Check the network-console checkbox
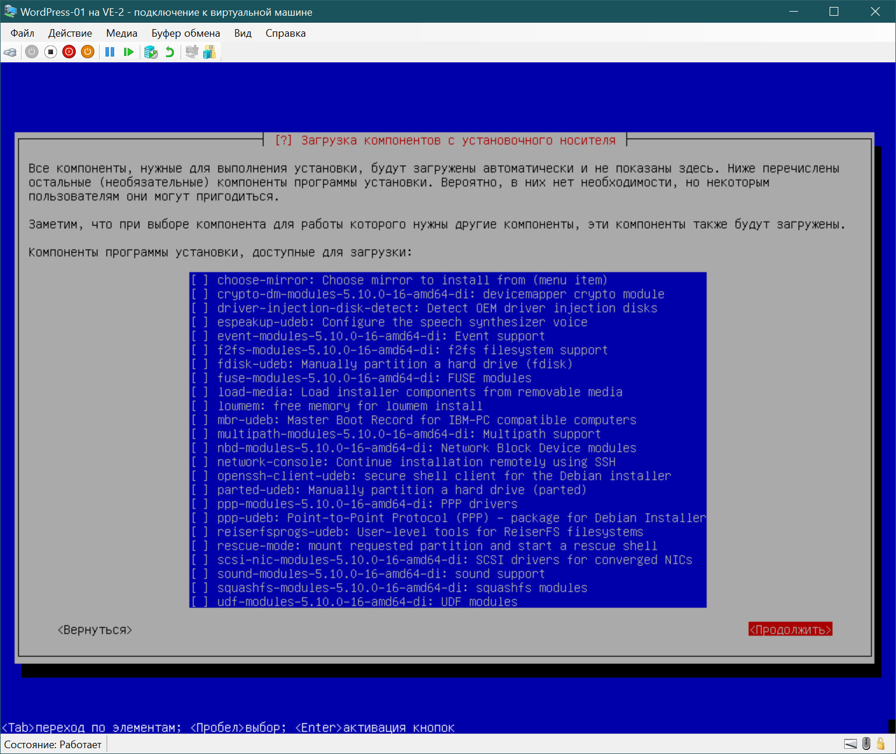This screenshot has height=754, width=896. tap(200, 462)
